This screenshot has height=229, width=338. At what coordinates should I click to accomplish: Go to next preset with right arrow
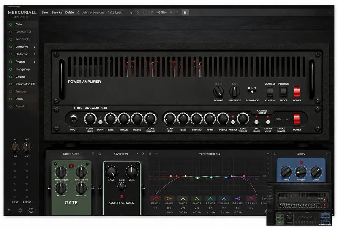(x=138, y=13)
